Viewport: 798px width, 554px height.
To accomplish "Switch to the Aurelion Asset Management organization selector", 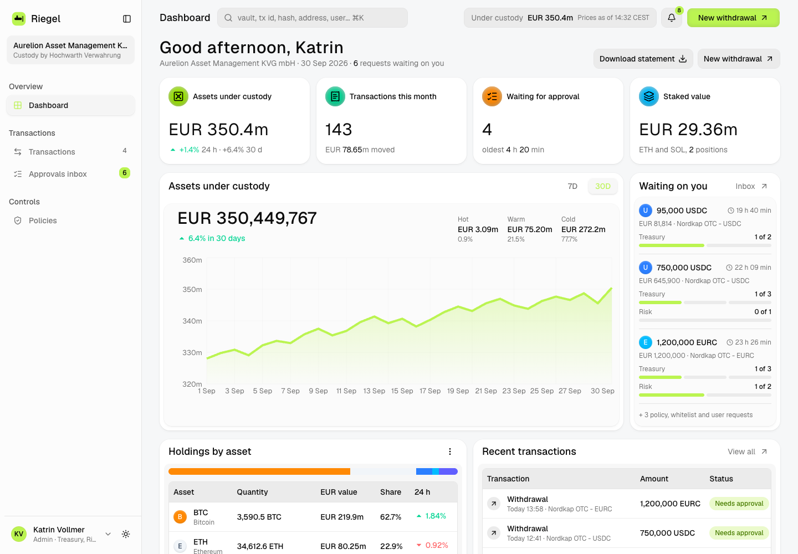I will 70,50.
